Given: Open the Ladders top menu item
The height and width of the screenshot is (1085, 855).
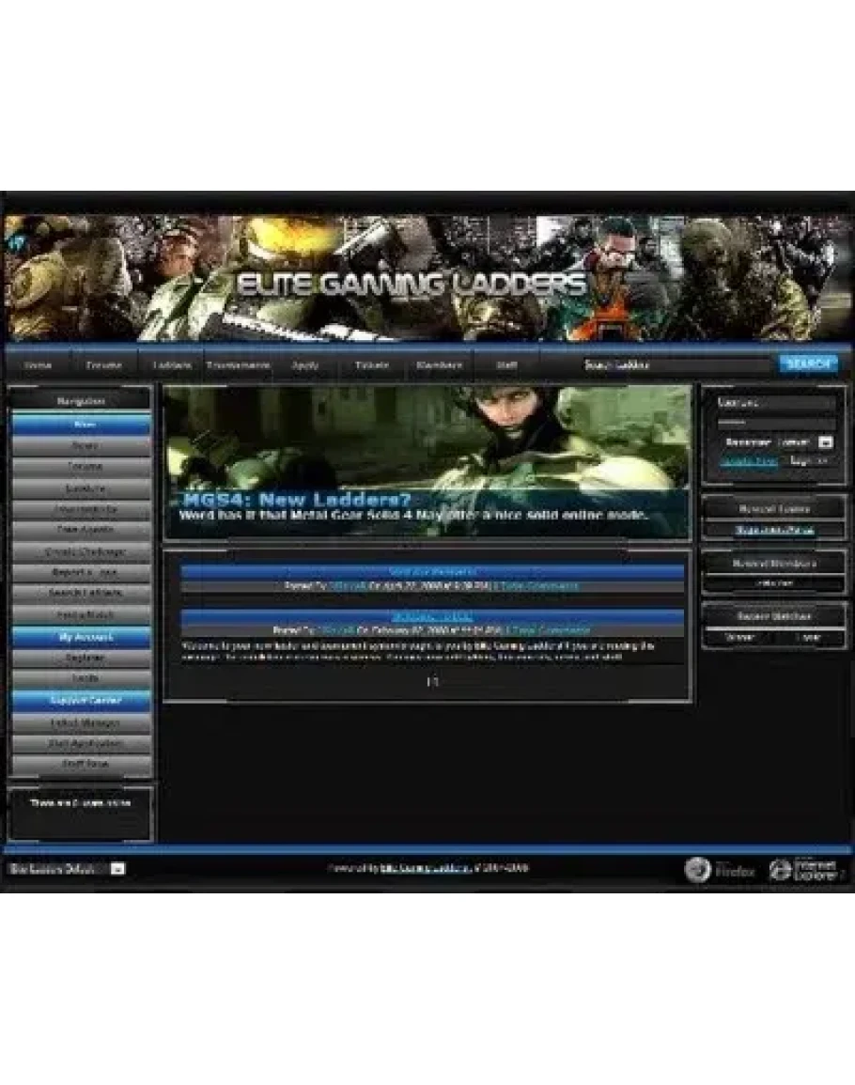Looking at the screenshot, I should click(172, 364).
